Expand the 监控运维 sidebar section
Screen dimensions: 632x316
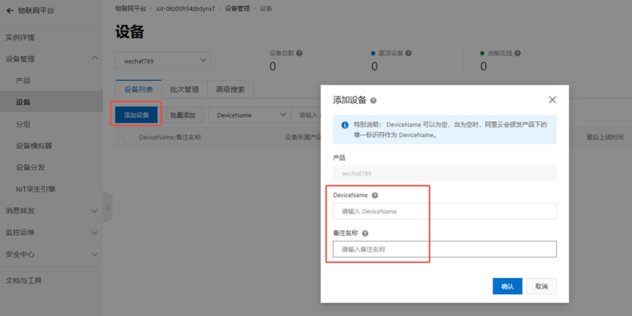[x=94, y=233]
